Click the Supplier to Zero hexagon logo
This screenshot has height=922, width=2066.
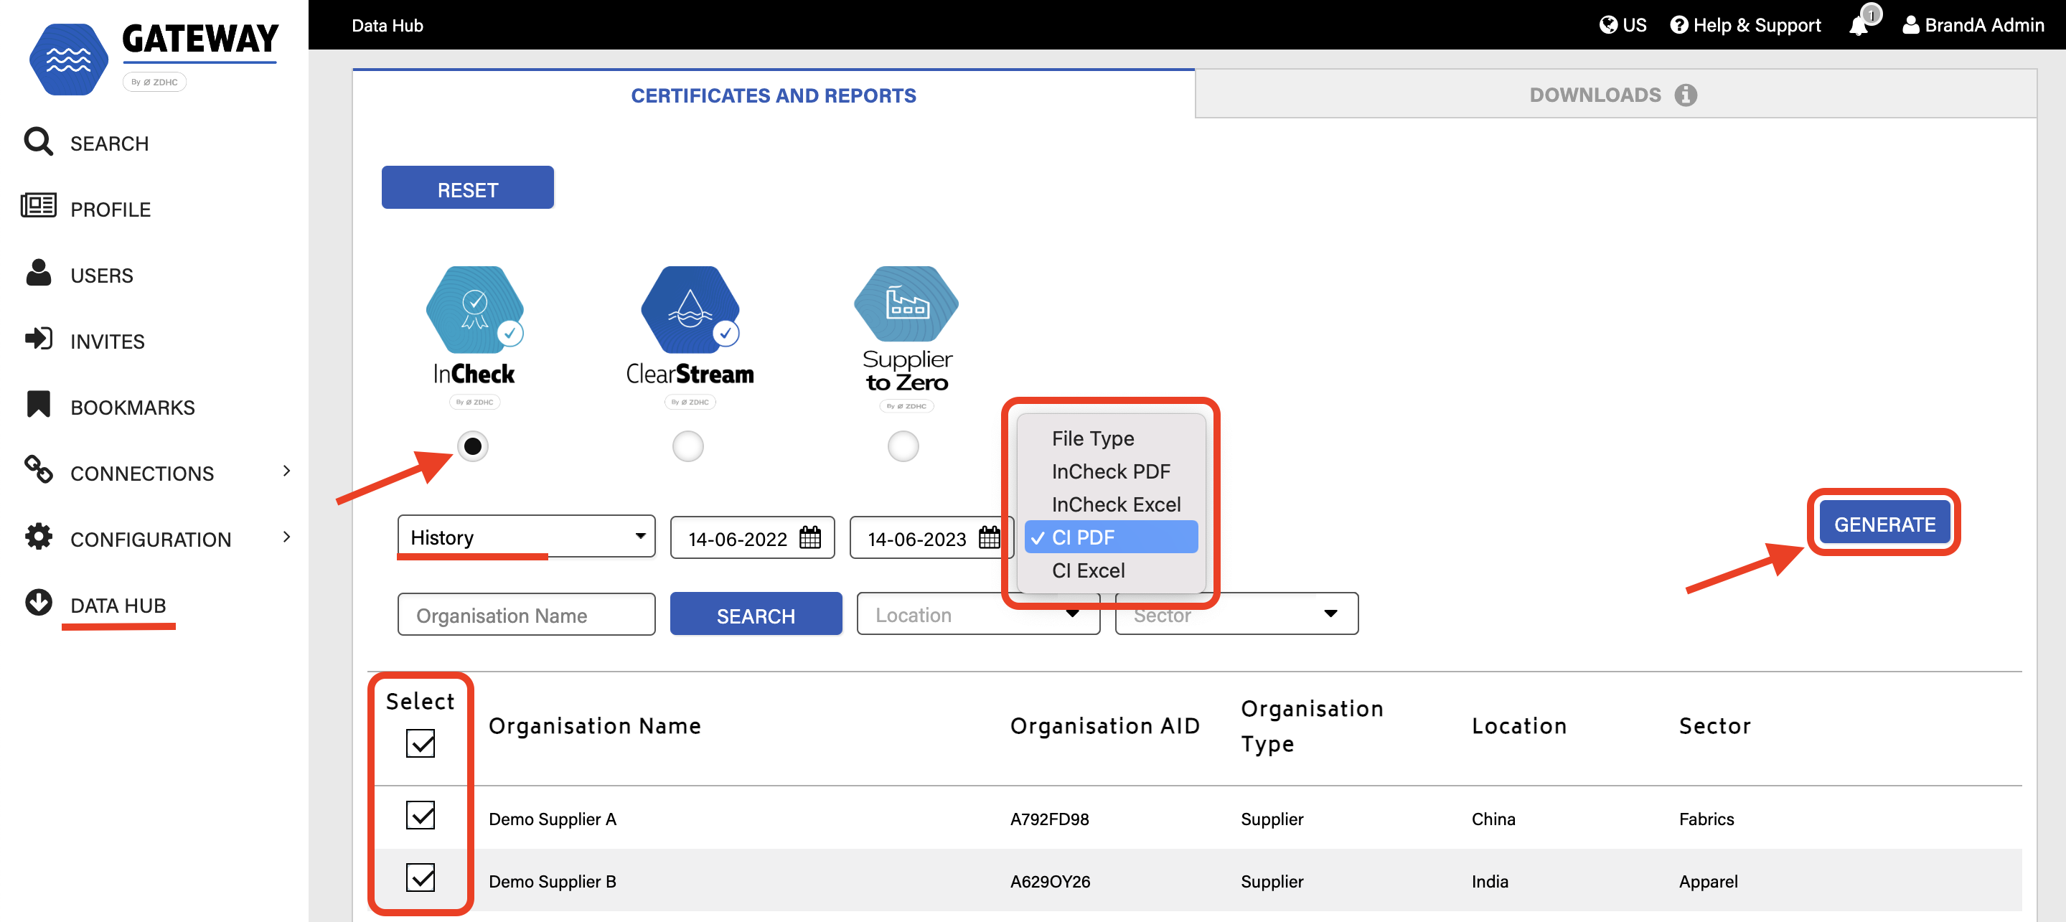pos(905,305)
